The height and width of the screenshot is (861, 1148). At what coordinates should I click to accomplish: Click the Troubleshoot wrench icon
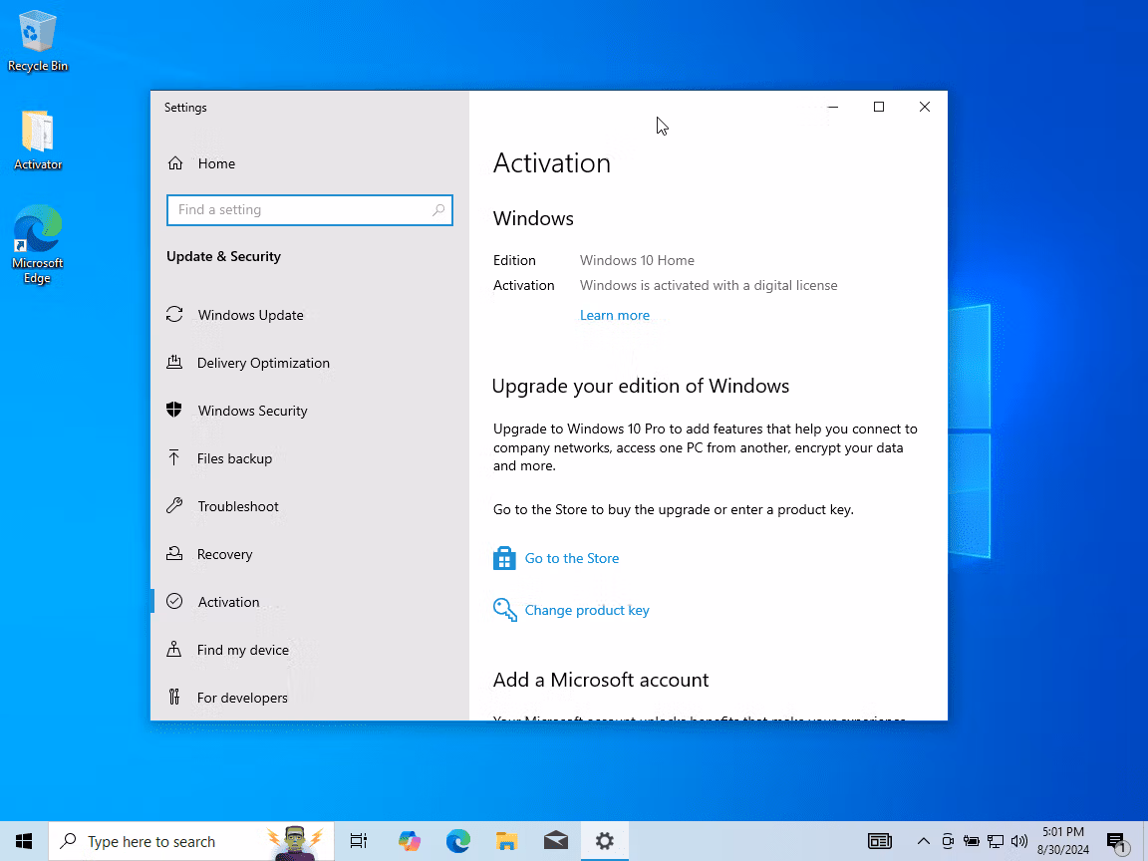pos(174,506)
